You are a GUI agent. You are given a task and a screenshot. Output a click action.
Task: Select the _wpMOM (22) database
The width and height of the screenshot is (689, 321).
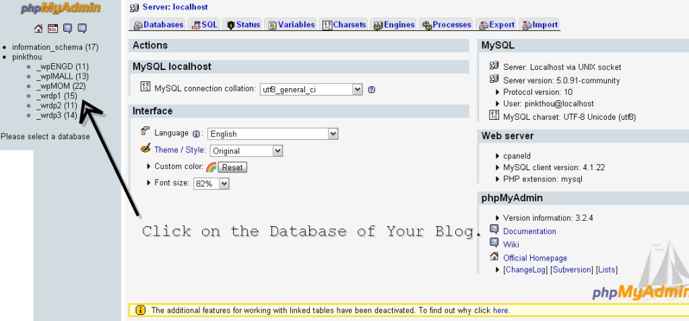[x=61, y=86]
